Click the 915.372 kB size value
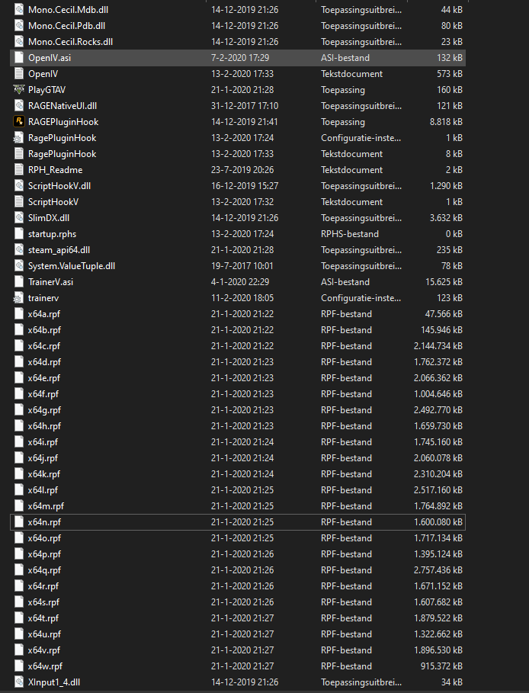529x693 pixels. point(441,666)
